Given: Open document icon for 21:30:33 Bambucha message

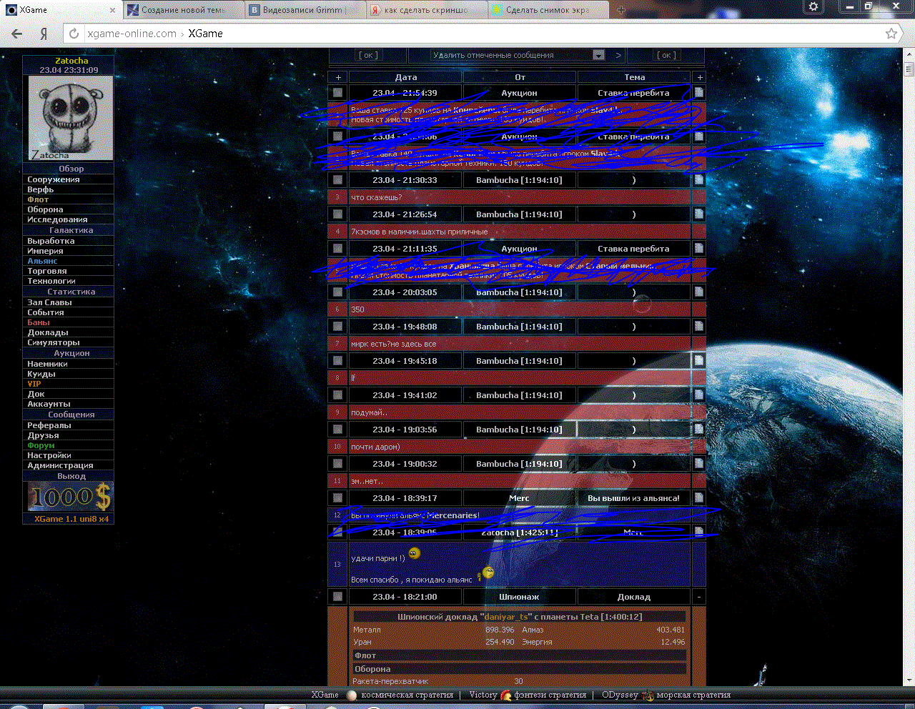Looking at the screenshot, I should click(698, 180).
